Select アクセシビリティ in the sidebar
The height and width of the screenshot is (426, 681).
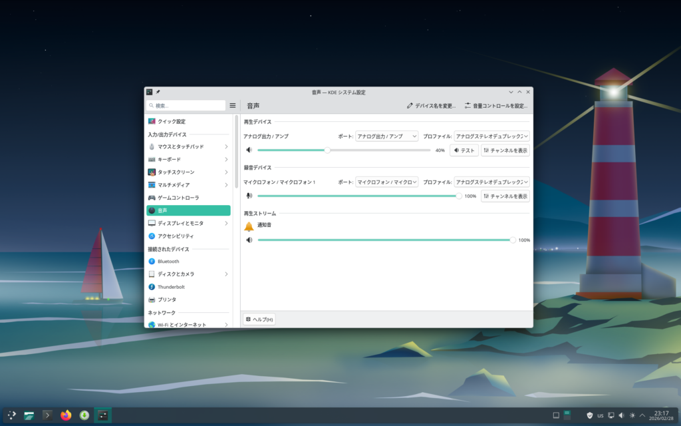(x=176, y=236)
